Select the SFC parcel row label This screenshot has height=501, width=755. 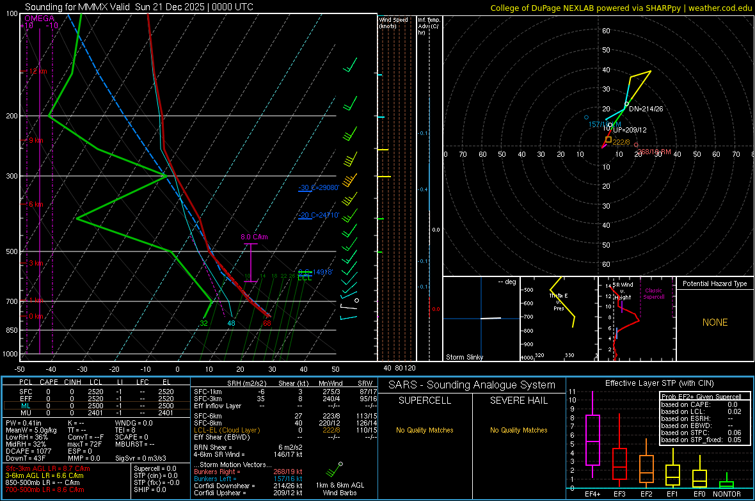coord(26,392)
